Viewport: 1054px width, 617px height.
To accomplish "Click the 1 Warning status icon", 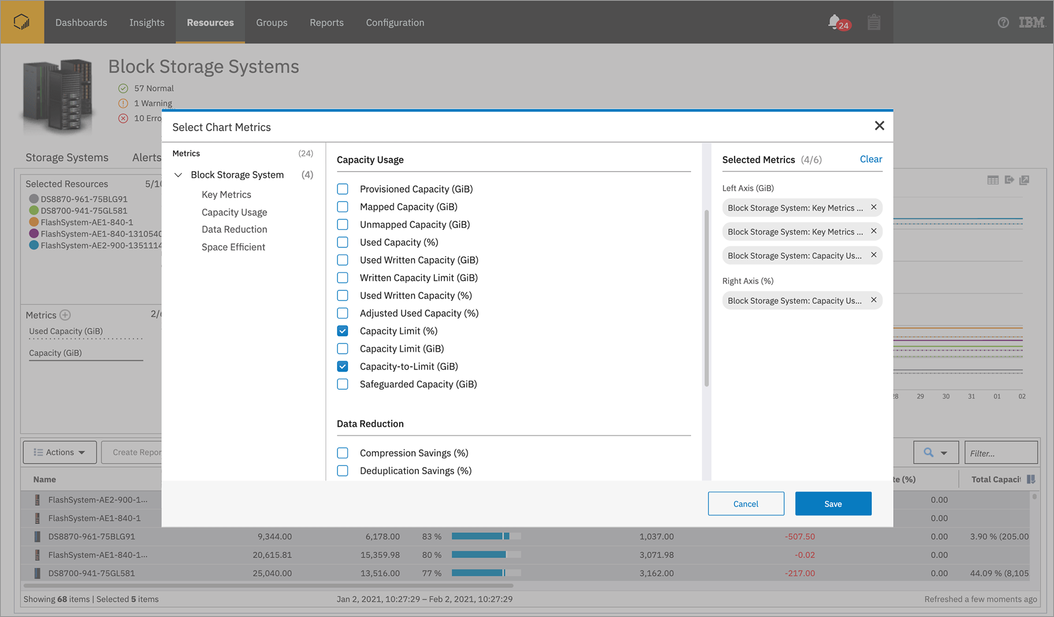I will pyautogui.click(x=123, y=103).
